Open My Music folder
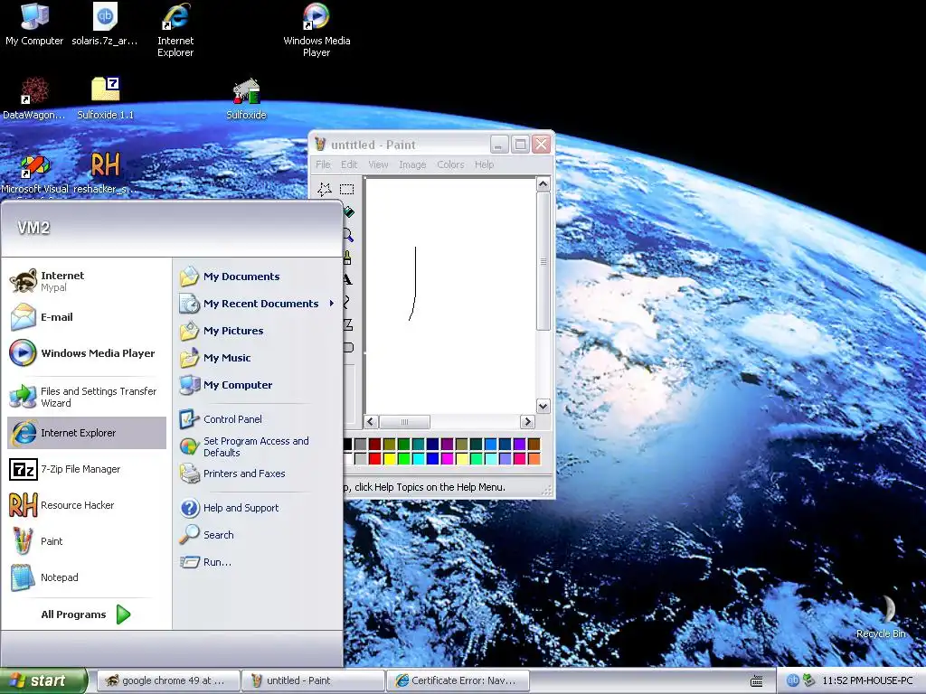Screen dimensions: 926x694 coord(257,358)
